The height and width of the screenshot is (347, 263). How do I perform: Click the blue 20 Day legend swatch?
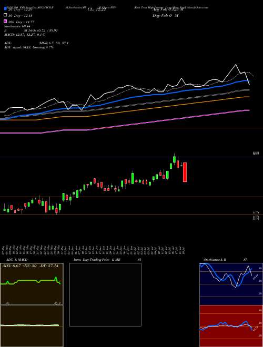5,9
